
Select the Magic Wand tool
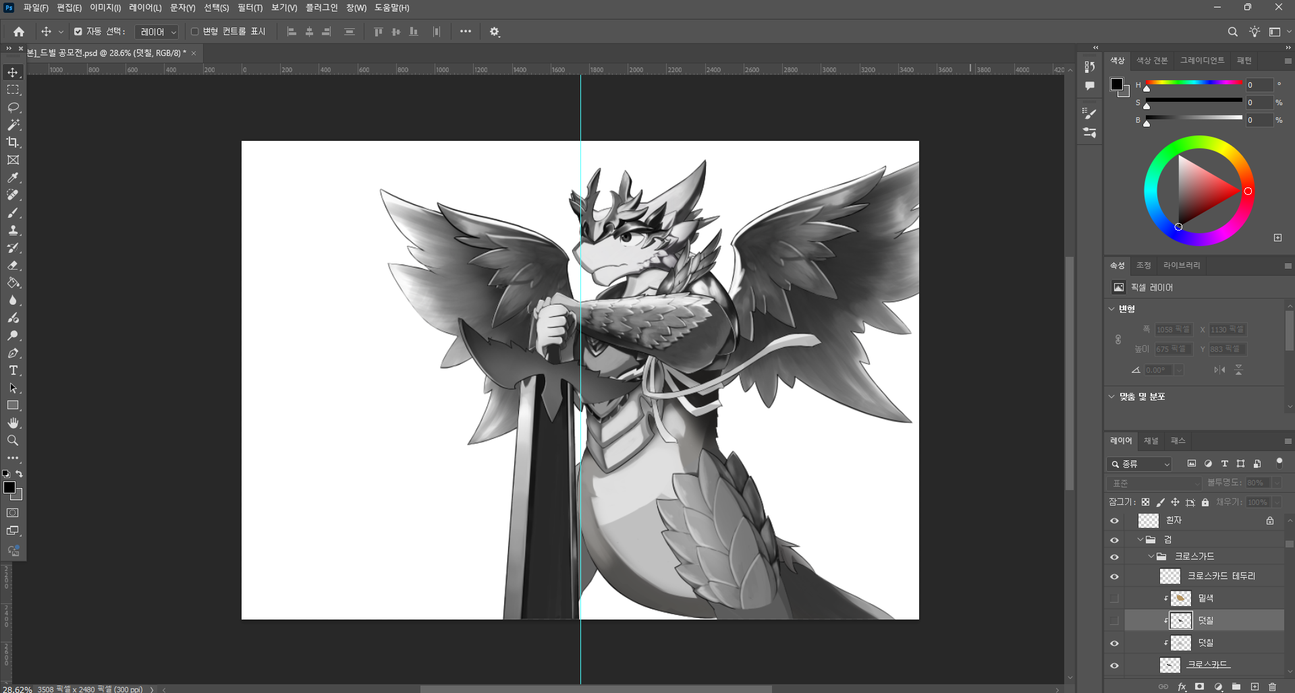[x=13, y=125]
